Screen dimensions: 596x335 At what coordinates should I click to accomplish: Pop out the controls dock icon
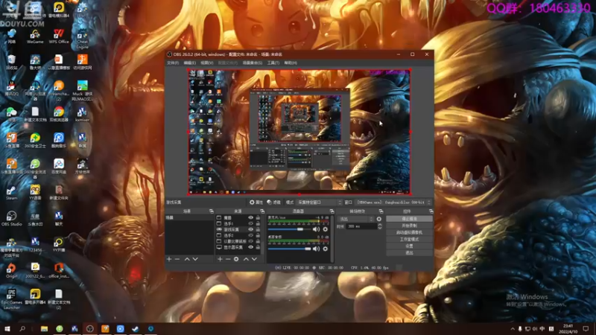431,211
